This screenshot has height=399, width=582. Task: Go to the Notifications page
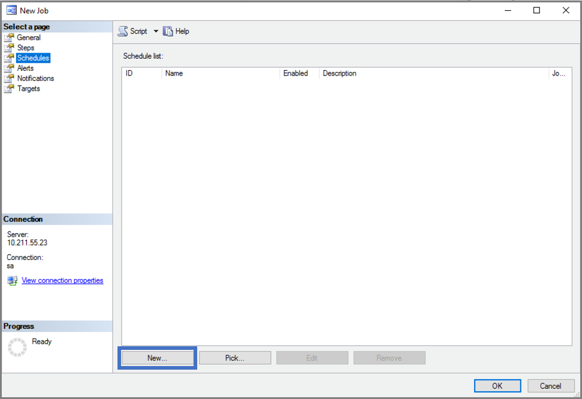pyautogui.click(x=35, y=78)
